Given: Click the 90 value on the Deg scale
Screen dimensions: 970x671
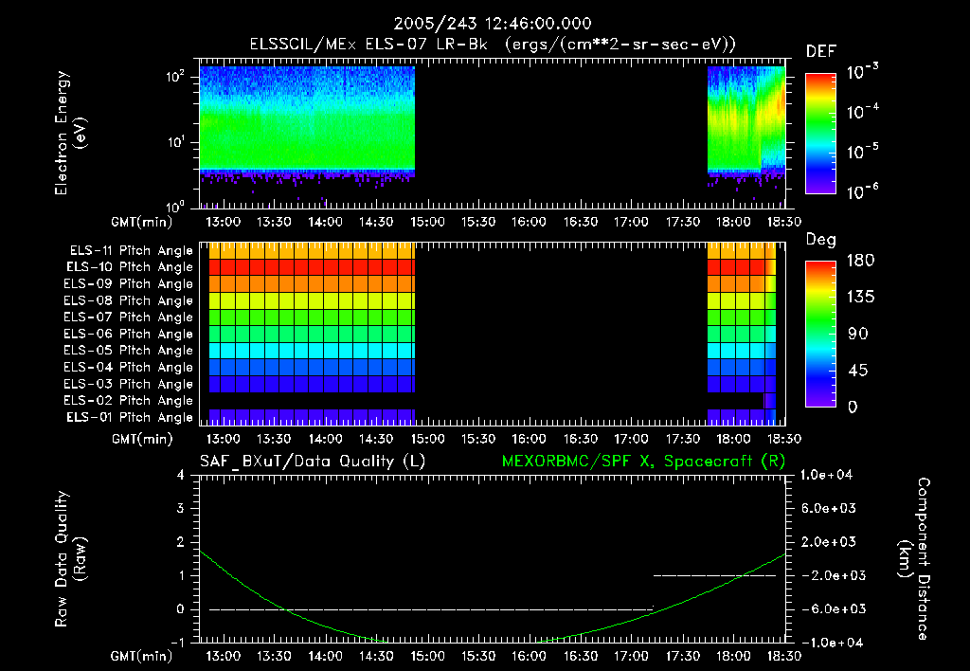Looking at the screenshot, I should (x=858, y=334).
